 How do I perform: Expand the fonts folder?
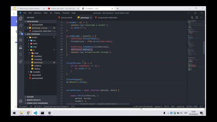pos(35,44)
